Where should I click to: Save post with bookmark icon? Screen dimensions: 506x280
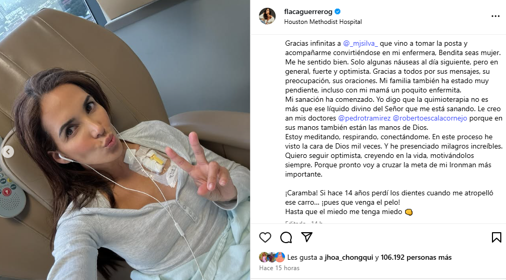click(x=496, y=237)
